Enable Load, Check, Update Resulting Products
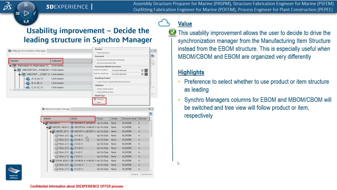The image size is (337, 190). click(95, 82)
